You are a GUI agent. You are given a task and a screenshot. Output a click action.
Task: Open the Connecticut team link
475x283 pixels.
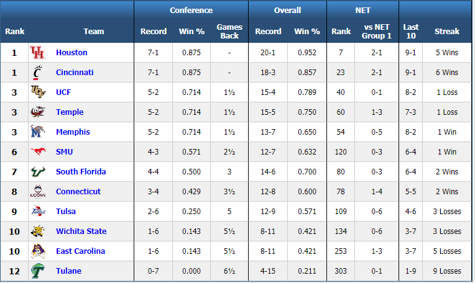78,191
